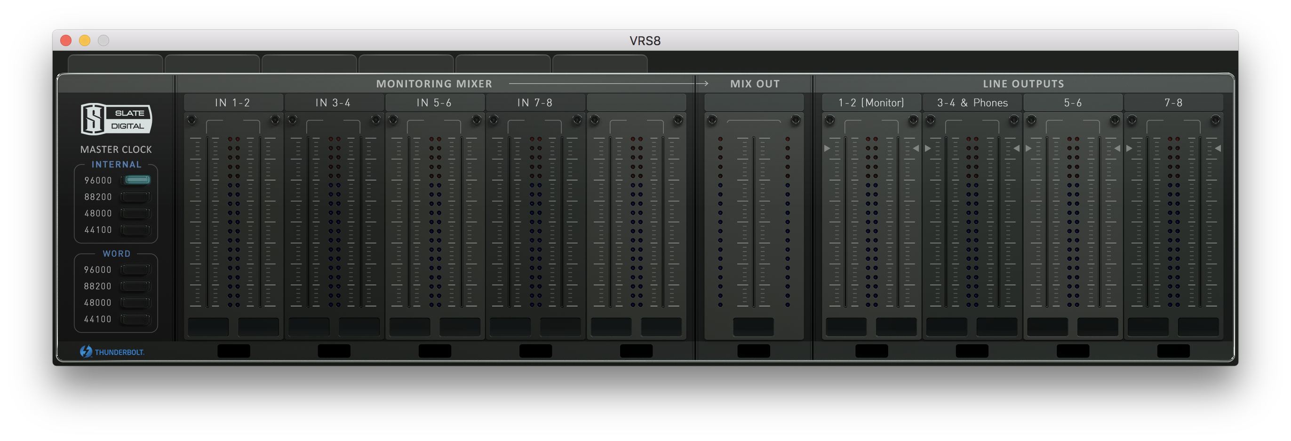Click the '3-4 & Phones' output header
The height and width of the screenshot is (441, 1291).
coord(972,102)
